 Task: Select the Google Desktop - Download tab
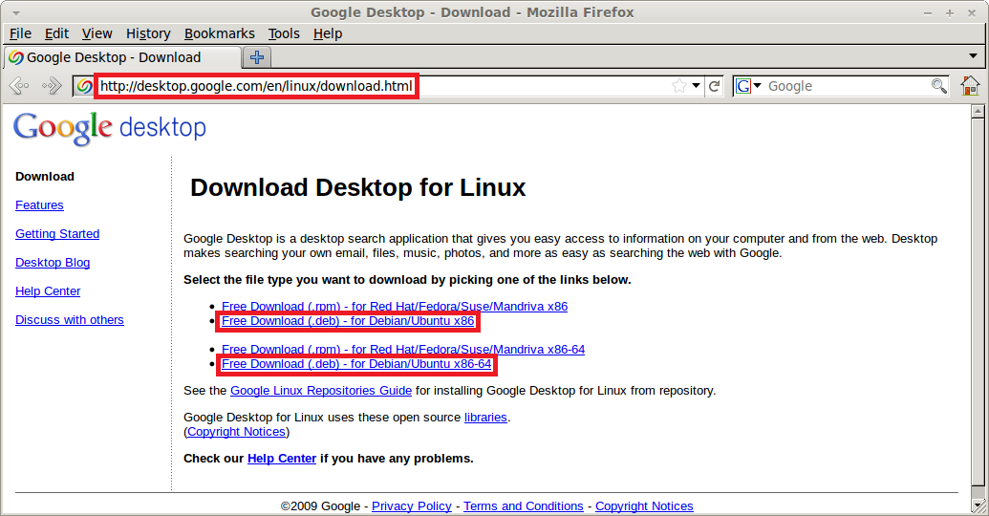122,57
